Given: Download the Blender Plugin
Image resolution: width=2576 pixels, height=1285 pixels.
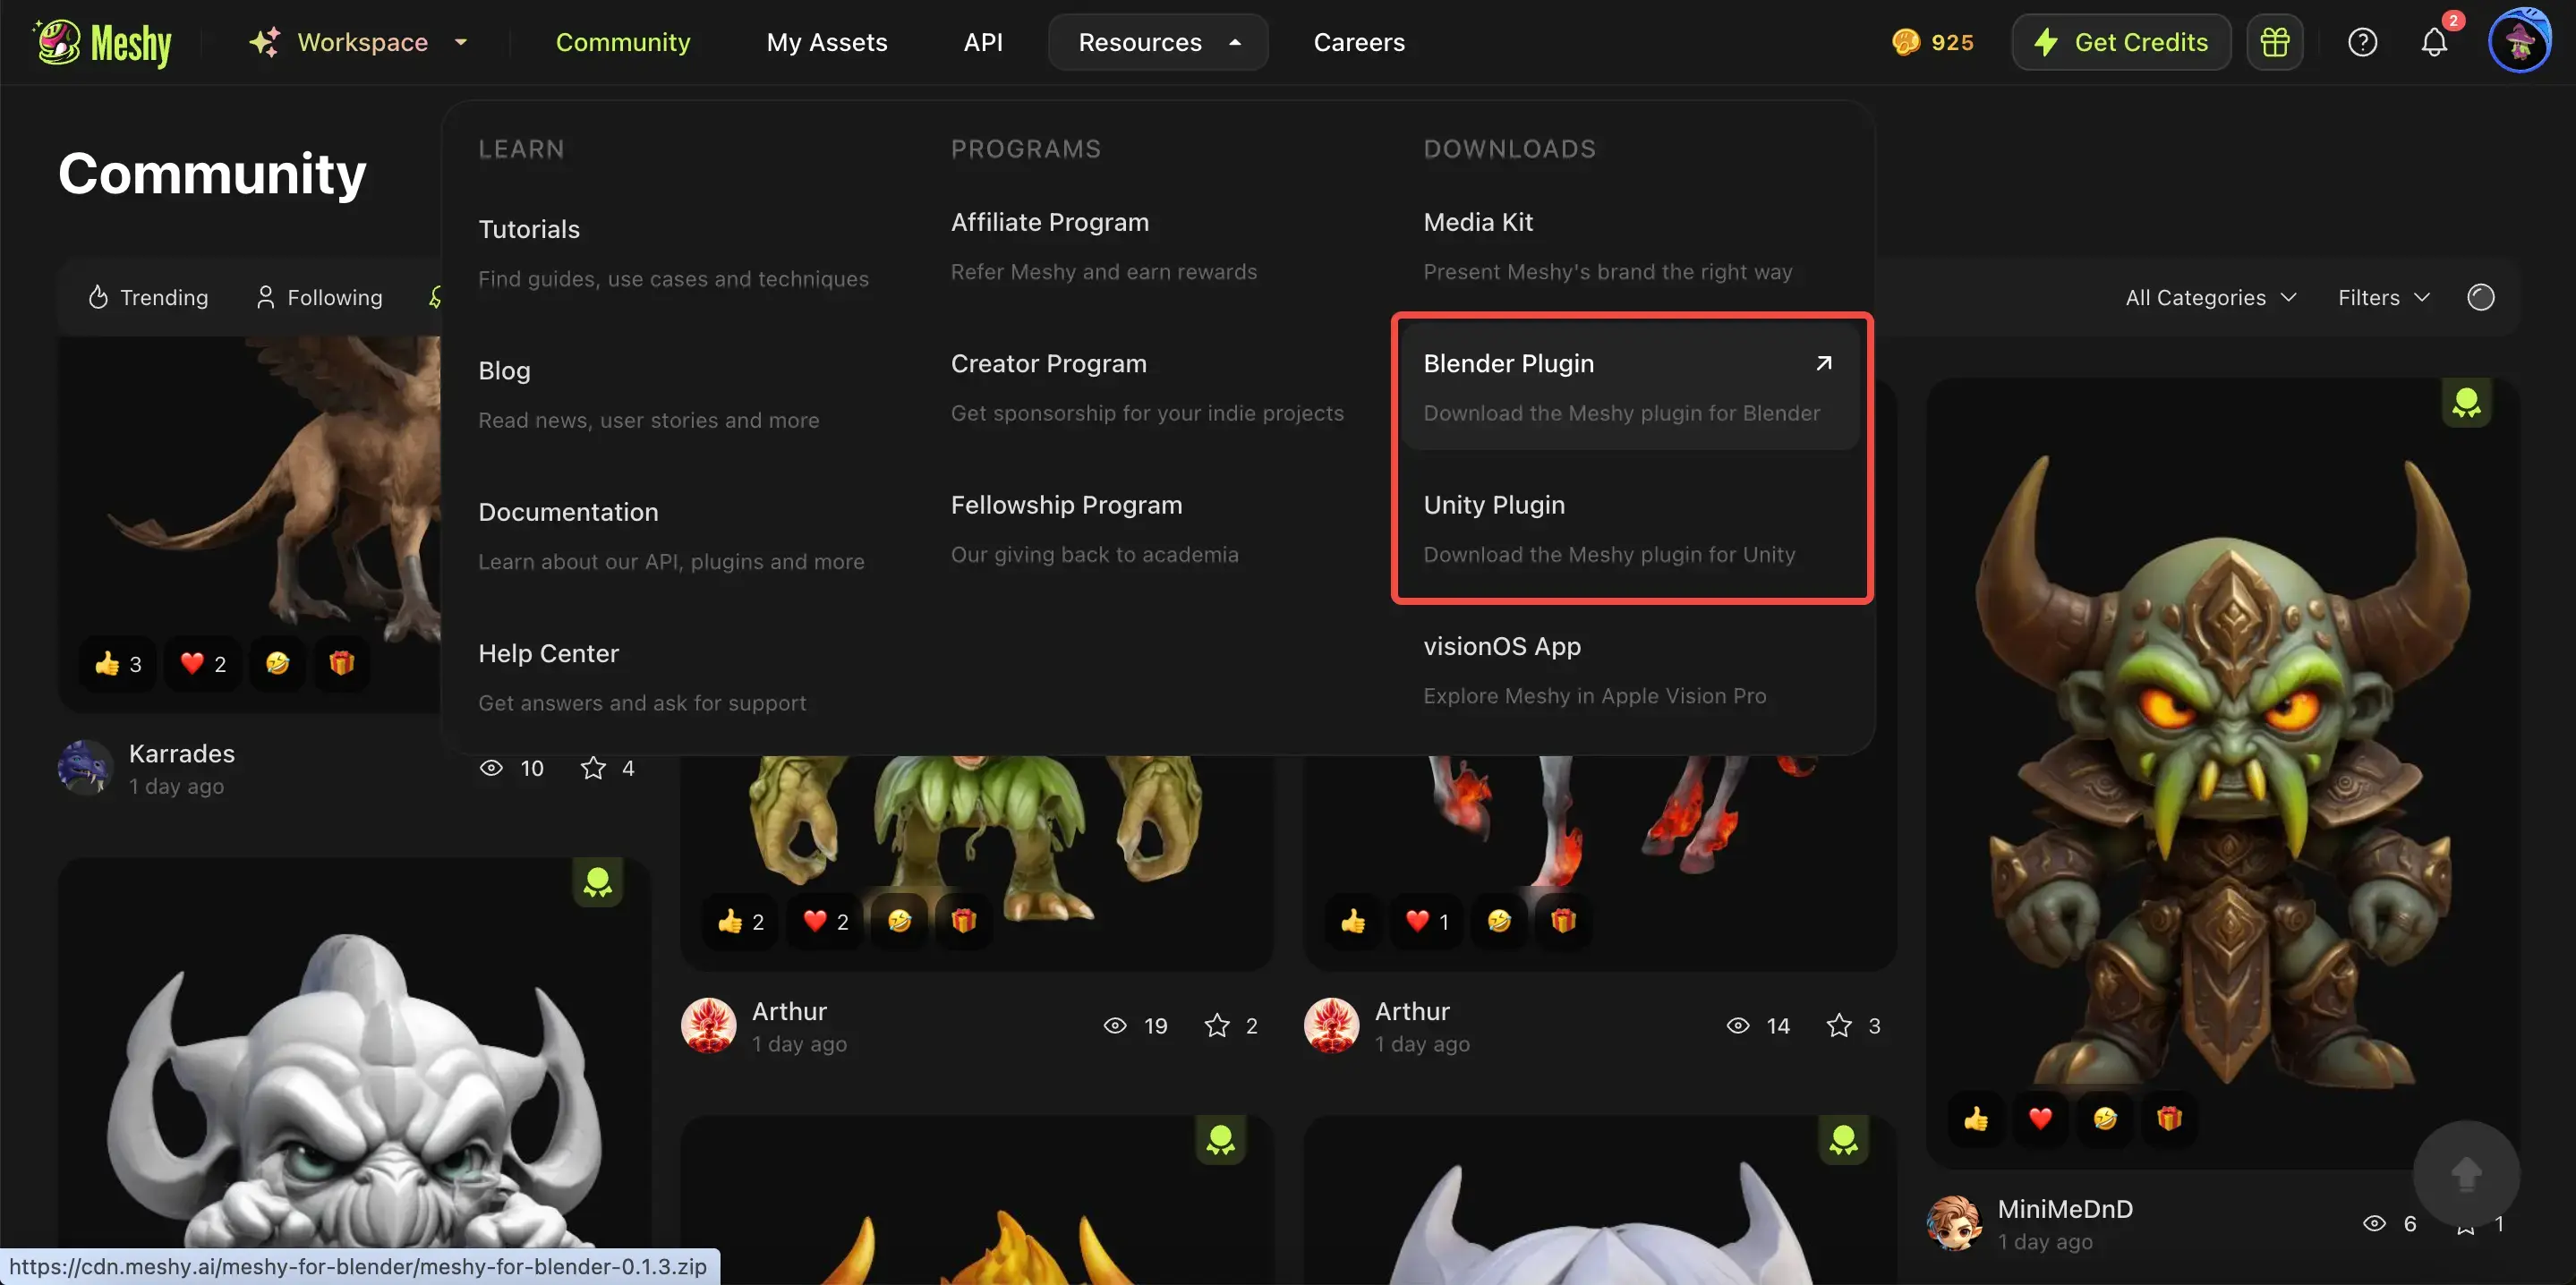Looking at the screenshot, I should tap(1630, 385).
